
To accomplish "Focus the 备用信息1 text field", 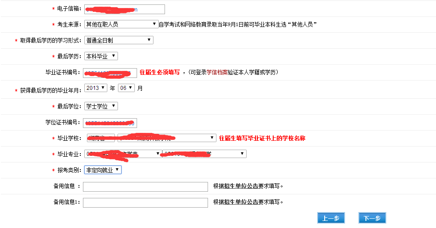I will (x=145, y=202).
